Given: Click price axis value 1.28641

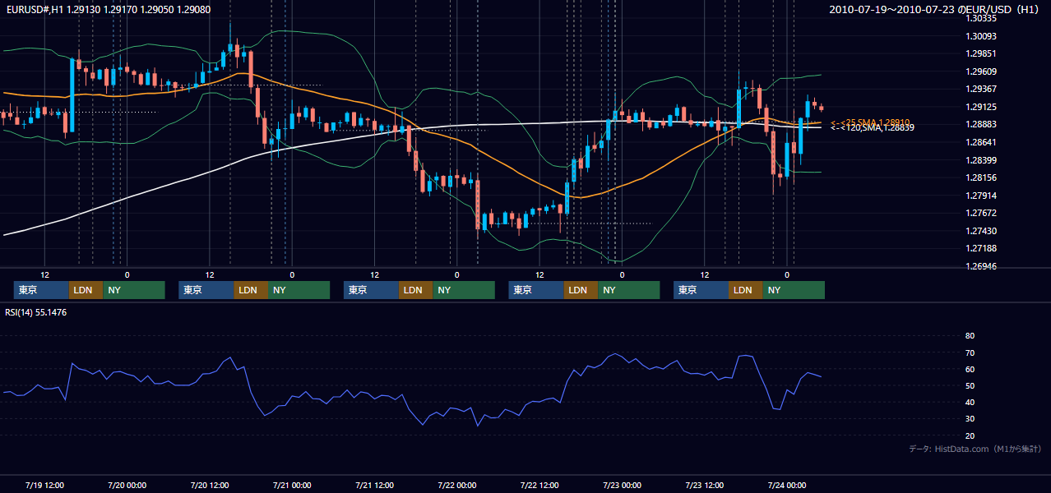Looking at the screenshot, I should pos(981,142).
